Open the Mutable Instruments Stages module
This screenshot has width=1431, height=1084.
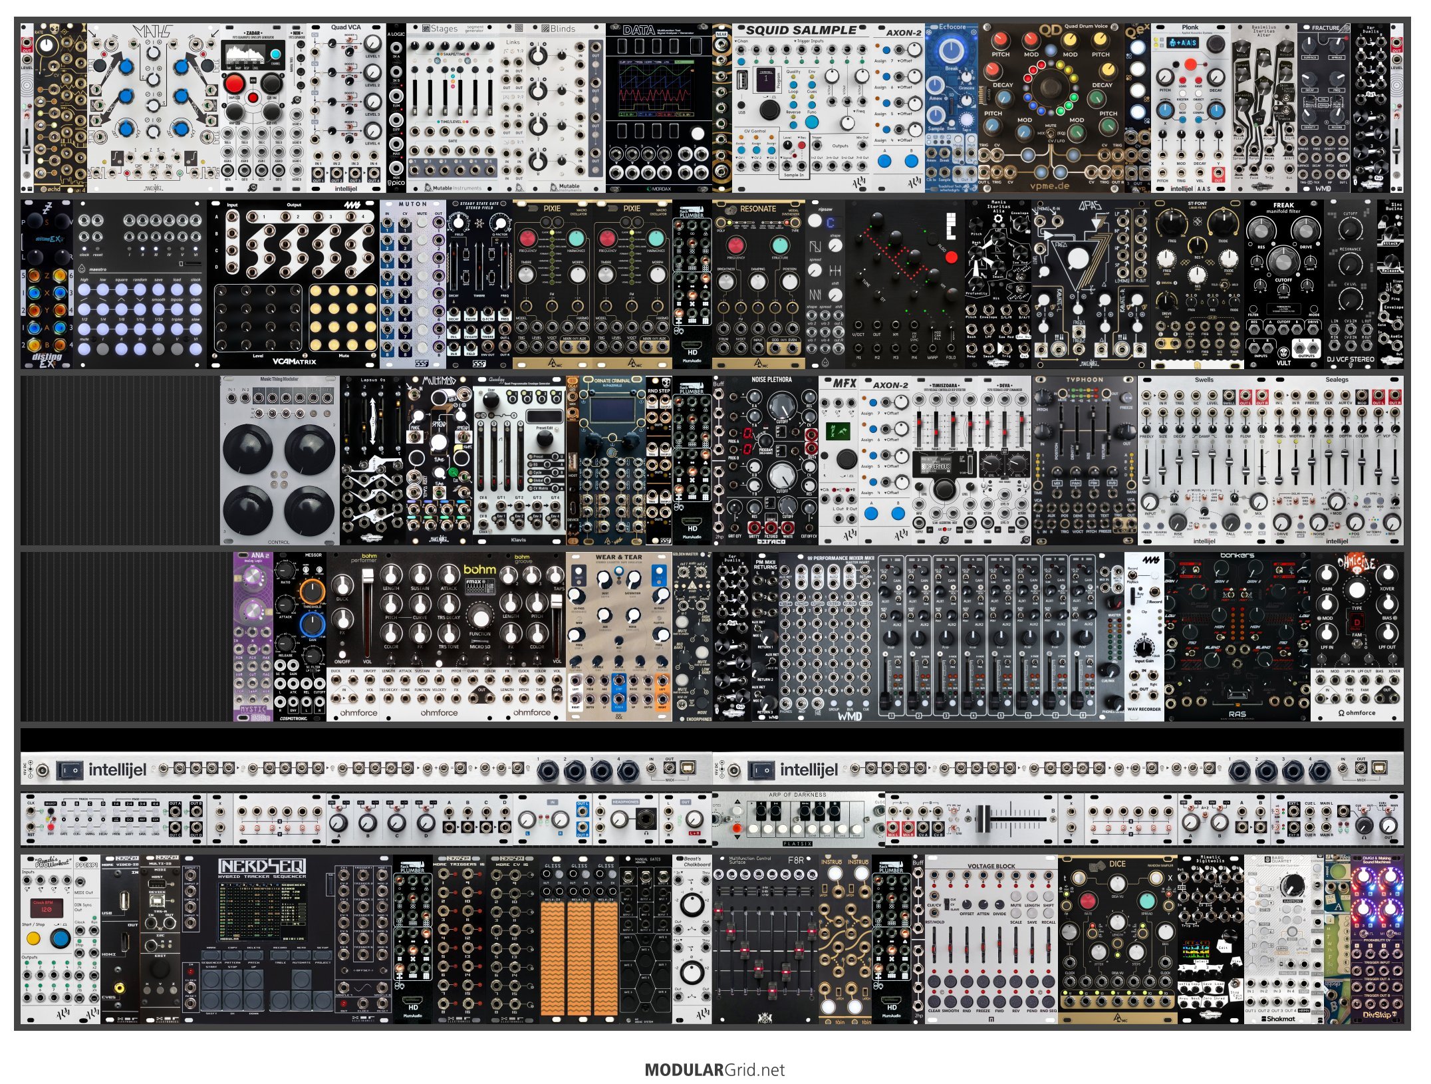click(452, 108)
